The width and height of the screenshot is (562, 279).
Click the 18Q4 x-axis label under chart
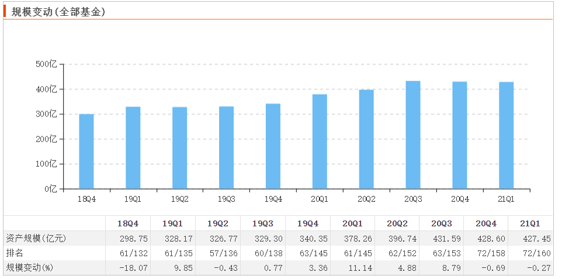click(86, 199)
